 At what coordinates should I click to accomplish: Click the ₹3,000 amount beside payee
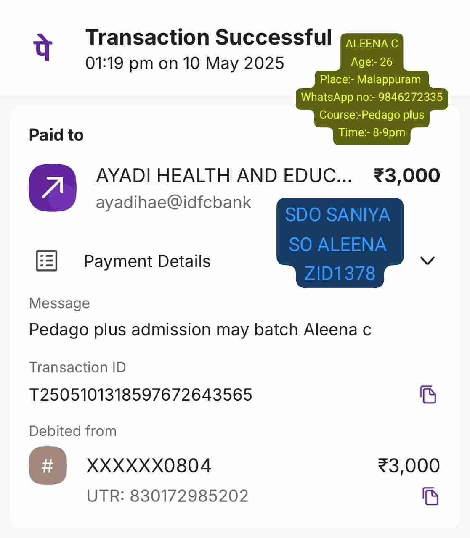pyautogui.click(x=406, y=176)
